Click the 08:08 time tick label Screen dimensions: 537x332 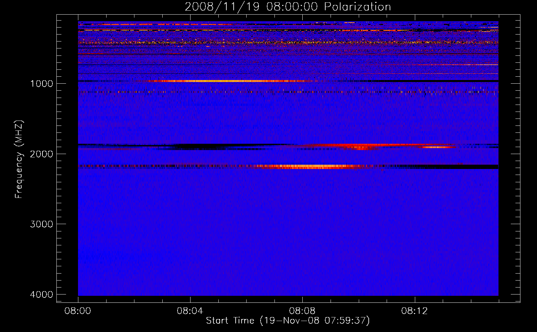(302, 311)
